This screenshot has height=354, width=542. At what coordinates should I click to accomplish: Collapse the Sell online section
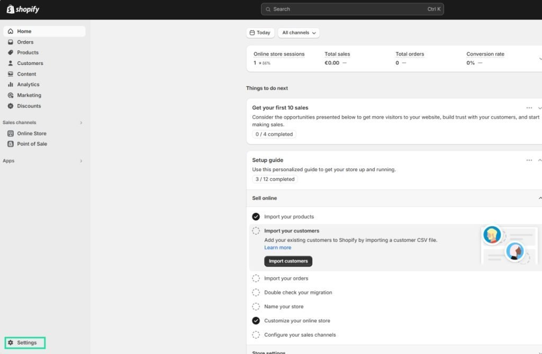coord(539,198)
